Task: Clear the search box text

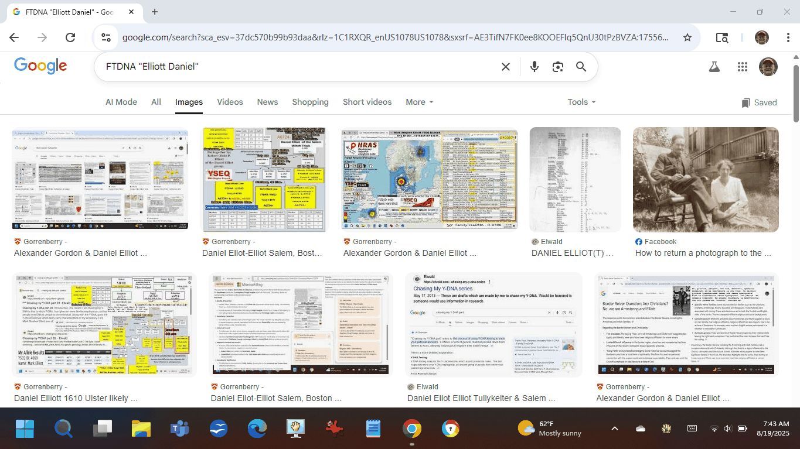Action: point(506,67)
